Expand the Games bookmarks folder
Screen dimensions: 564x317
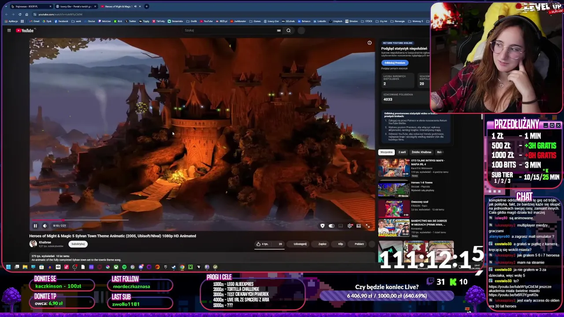[255, 21]
